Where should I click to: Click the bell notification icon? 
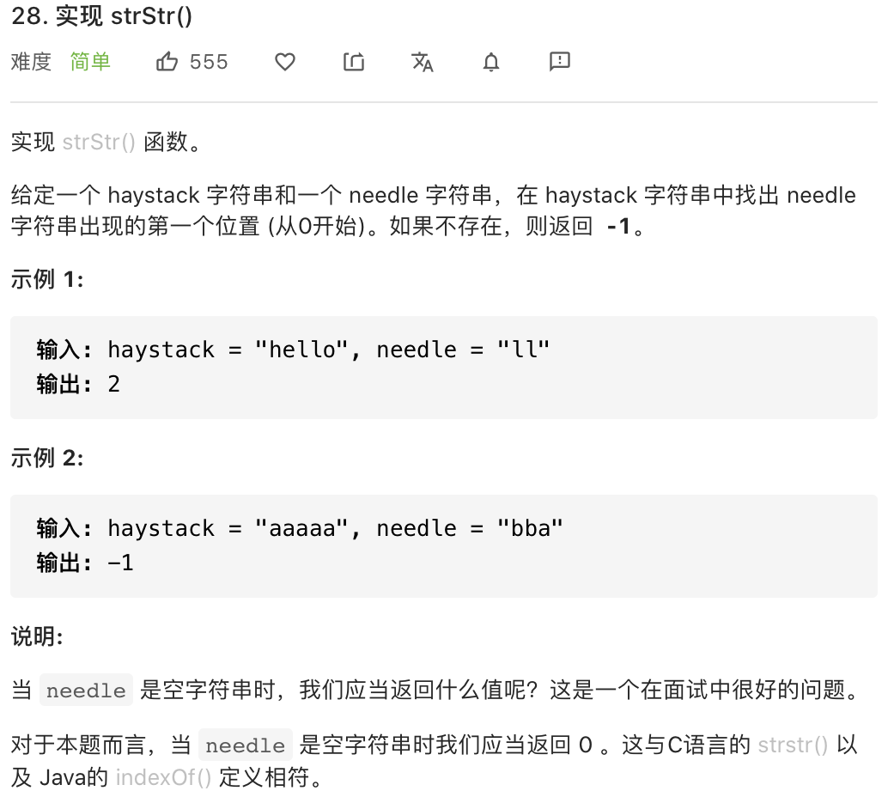491,62
